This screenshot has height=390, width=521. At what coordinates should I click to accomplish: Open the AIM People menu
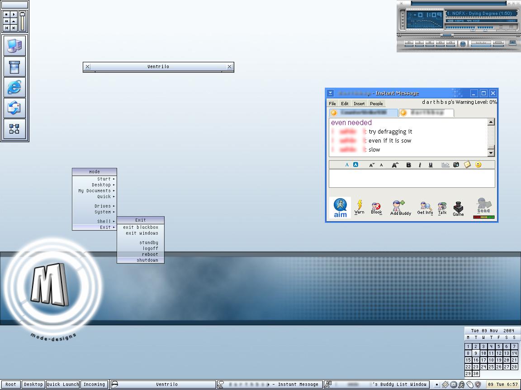pos(376,103)
